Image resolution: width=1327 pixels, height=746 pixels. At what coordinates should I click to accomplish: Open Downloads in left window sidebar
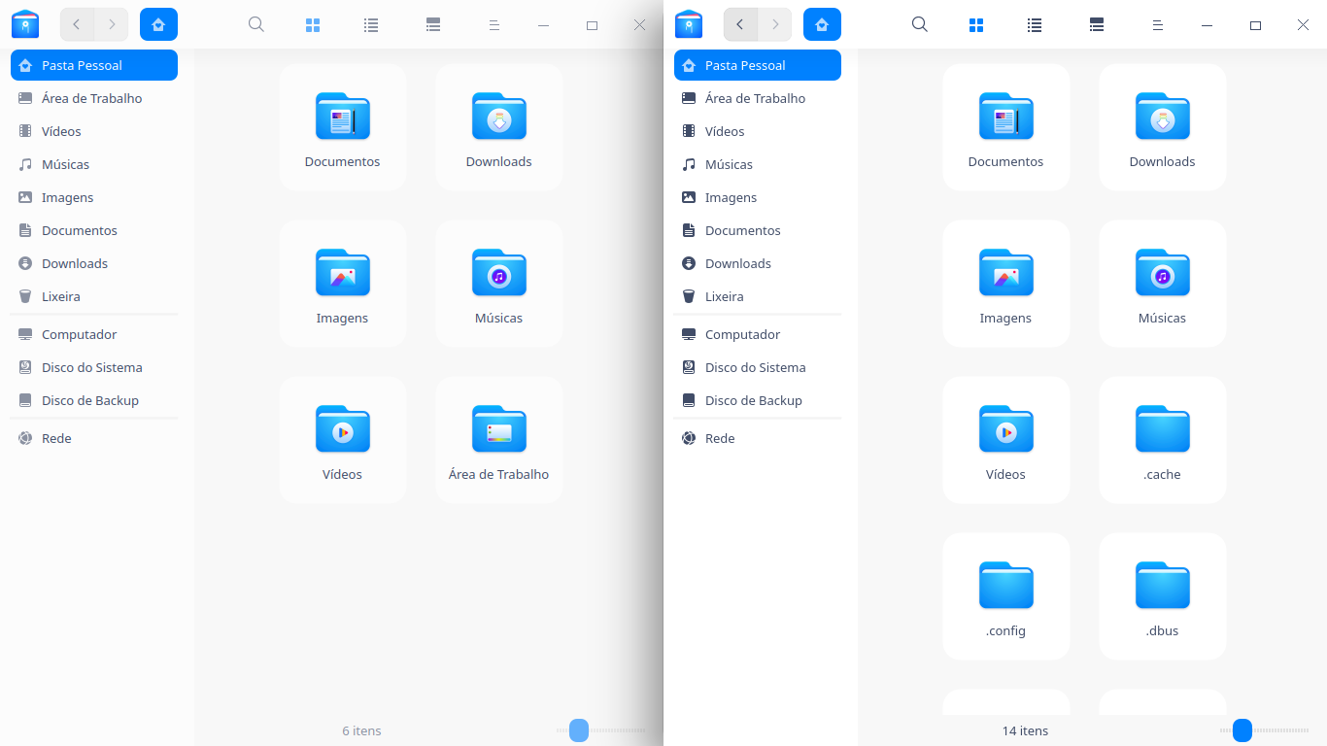94,263
